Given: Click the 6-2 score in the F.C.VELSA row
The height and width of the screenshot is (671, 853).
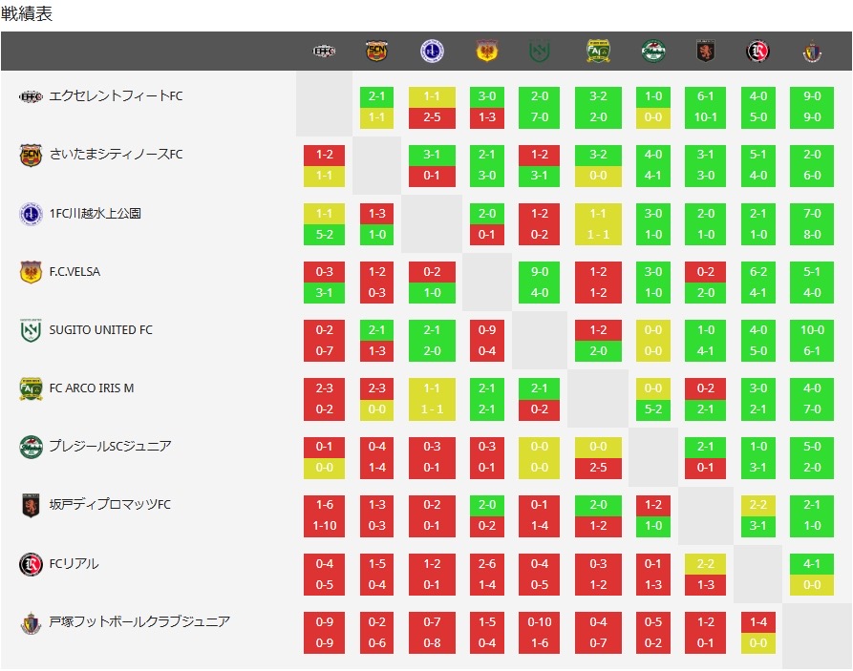Looking at the screenshot, I should coord(758,272).
